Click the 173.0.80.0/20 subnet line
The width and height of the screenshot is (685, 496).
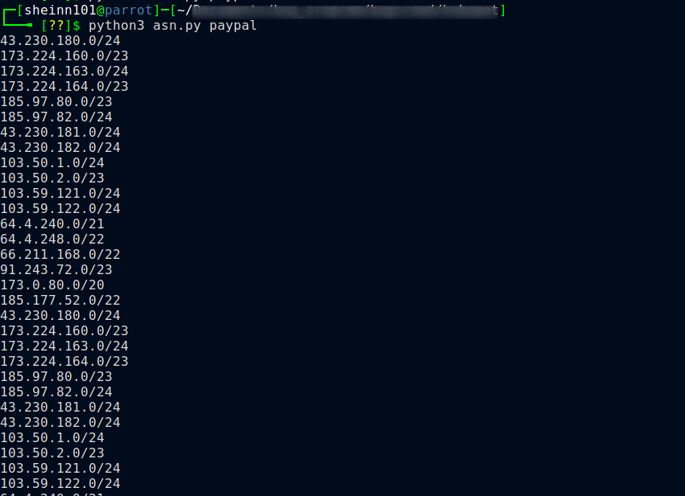pyautogui.click(x=52, y=285)
